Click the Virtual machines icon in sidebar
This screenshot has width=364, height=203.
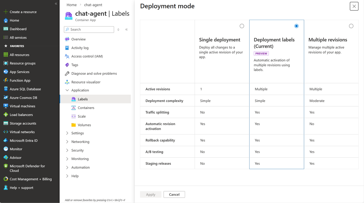pos(6,106)
